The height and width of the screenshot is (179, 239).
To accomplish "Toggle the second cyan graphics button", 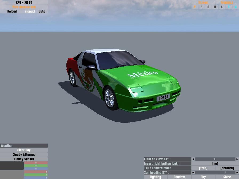I will point(236,7).
